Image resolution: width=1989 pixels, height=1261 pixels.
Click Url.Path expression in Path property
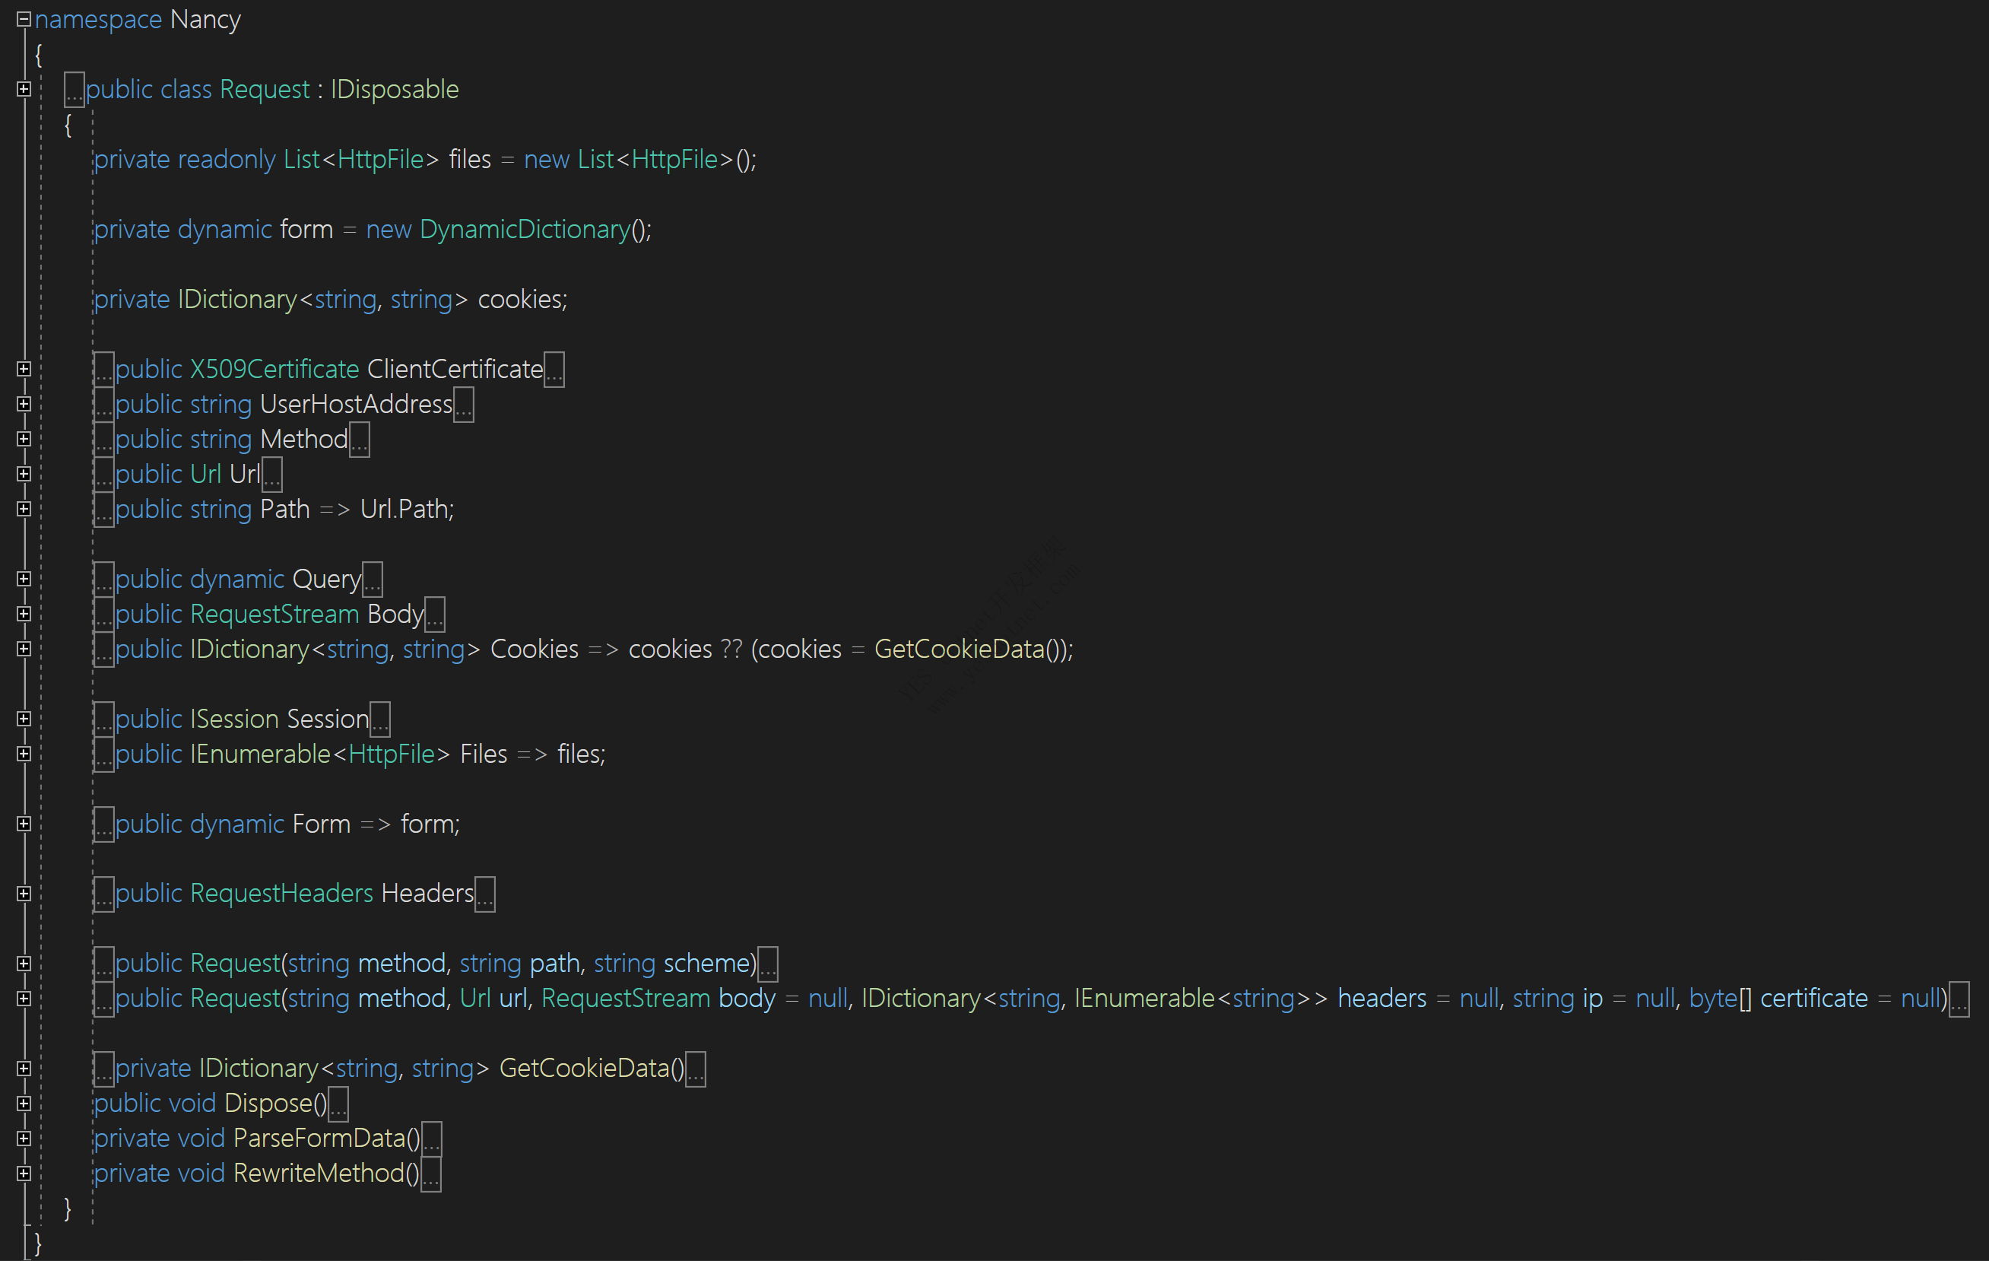[x=404, y=509]
